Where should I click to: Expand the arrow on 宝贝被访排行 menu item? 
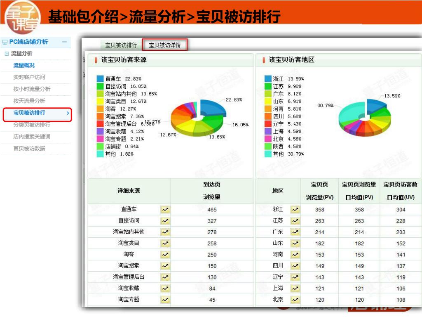(68, 113)
